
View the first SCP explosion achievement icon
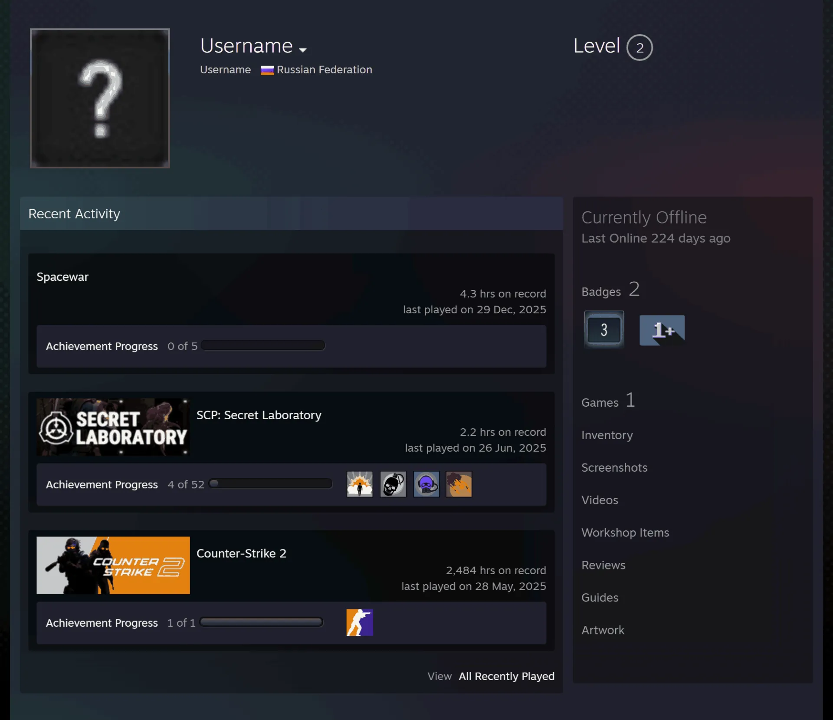[359, 484]
